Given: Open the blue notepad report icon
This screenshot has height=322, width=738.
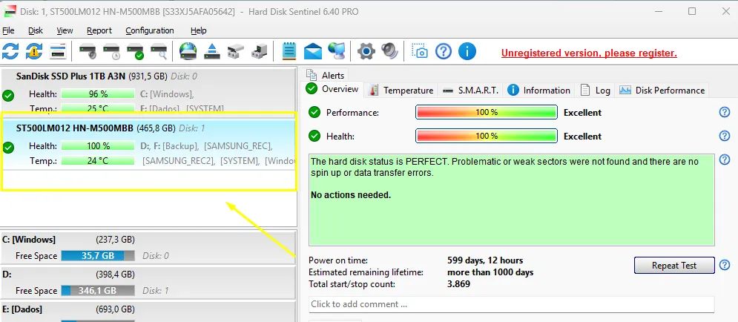Looking at the screenshot, I should pyautogui.click(x=289, y=51).
